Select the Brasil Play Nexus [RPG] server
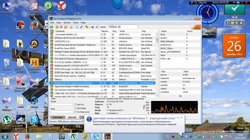Viewport: 250px width, 140px height. tap(103, 48)
